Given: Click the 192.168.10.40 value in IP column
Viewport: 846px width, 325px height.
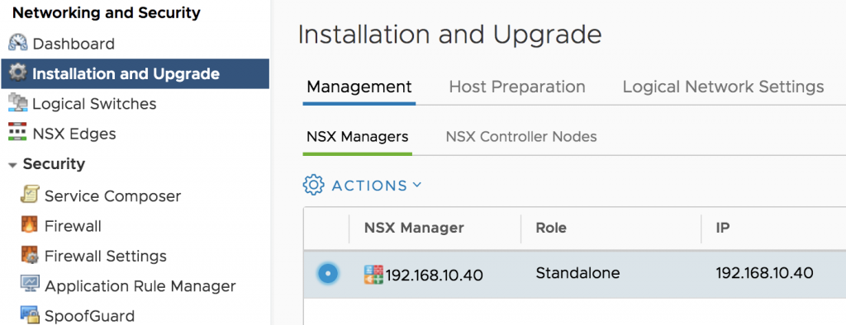Looking at the screenshot, I should tap(764, 273).
